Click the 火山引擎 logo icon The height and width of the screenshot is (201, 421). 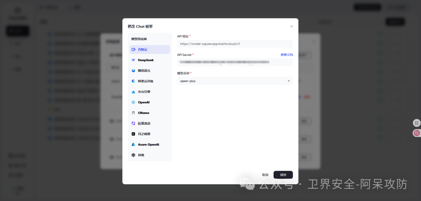click(x=133, y=92)
